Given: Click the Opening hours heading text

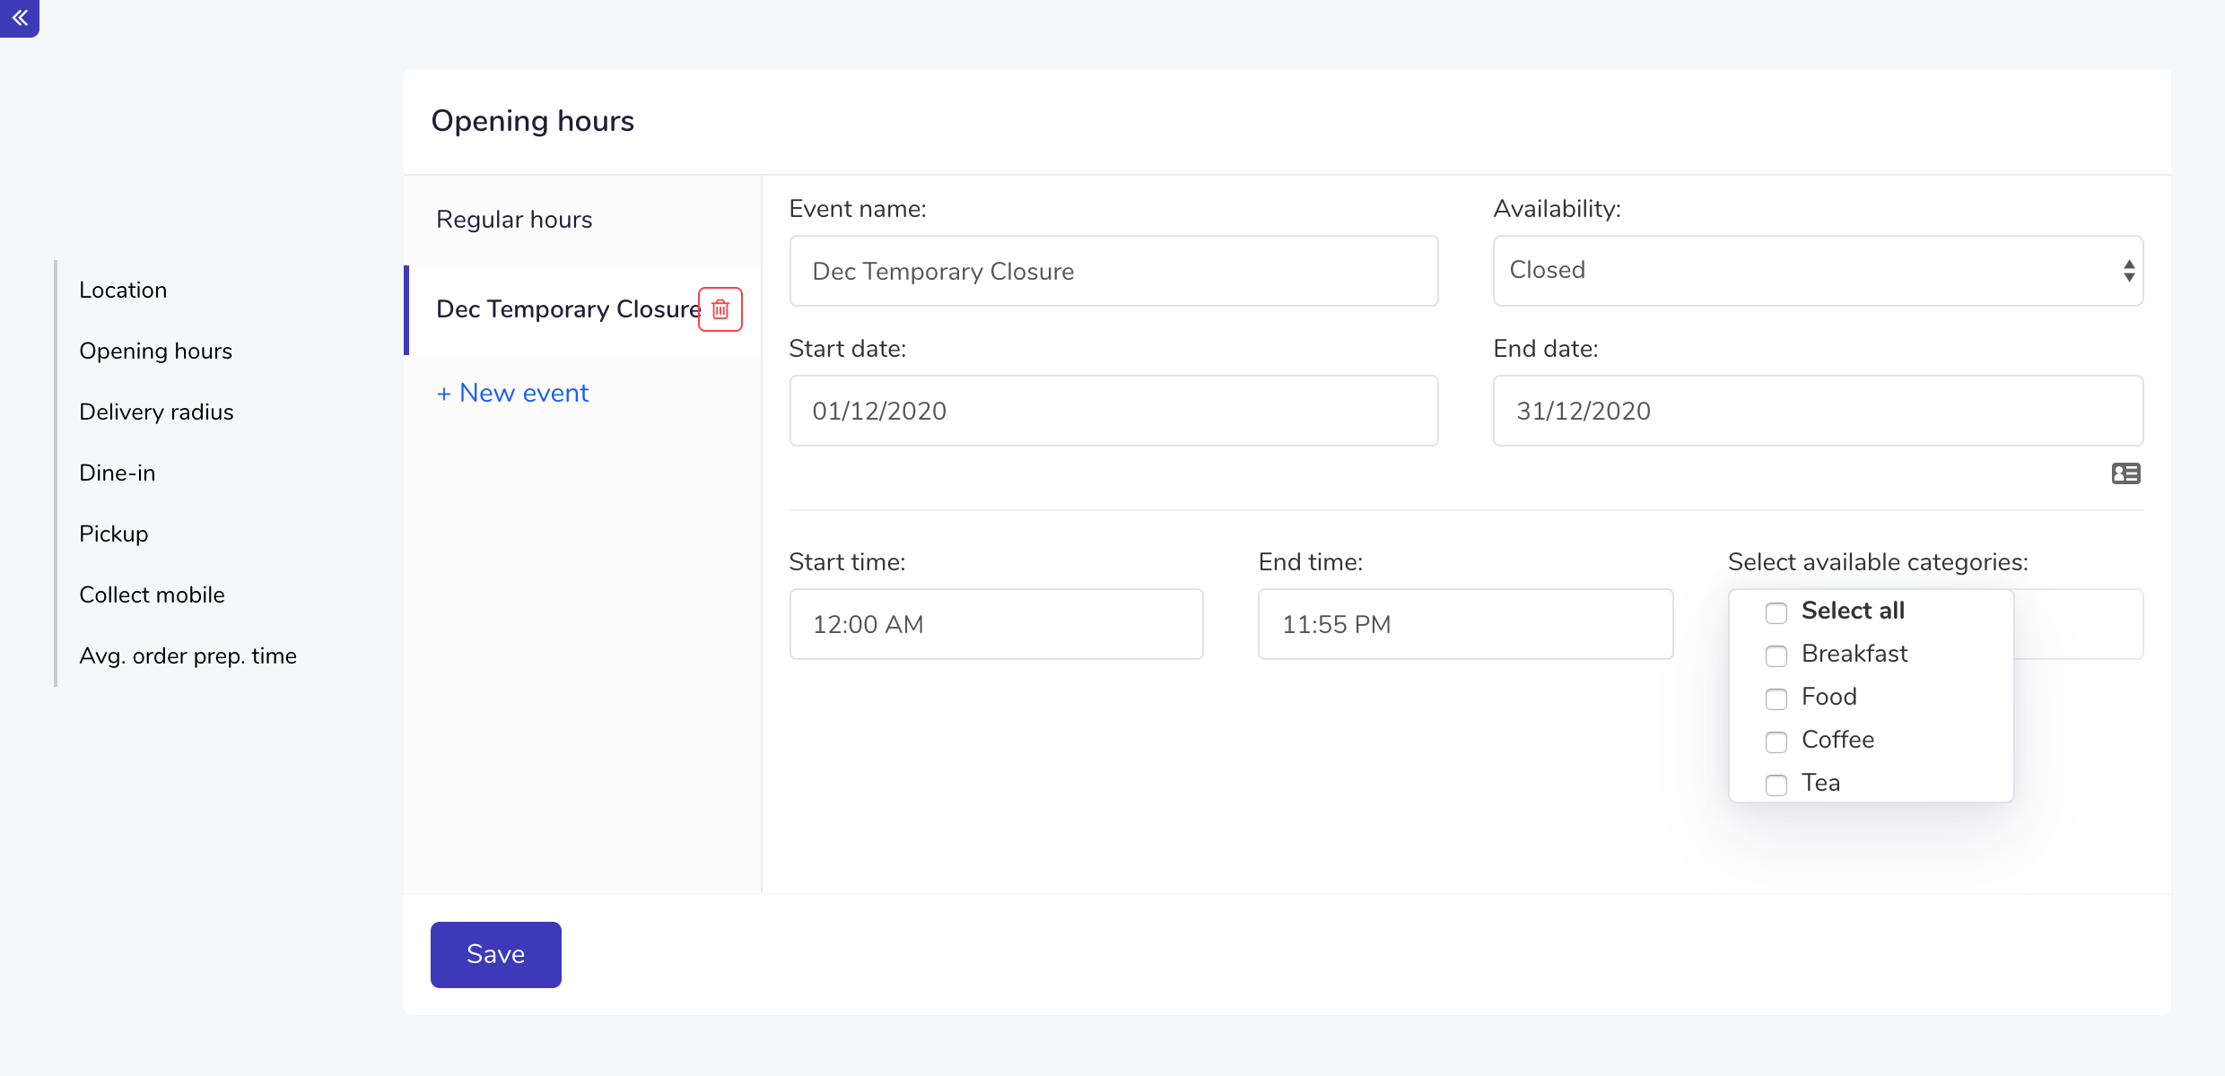Looking at the screenshot, I should 533,121.
